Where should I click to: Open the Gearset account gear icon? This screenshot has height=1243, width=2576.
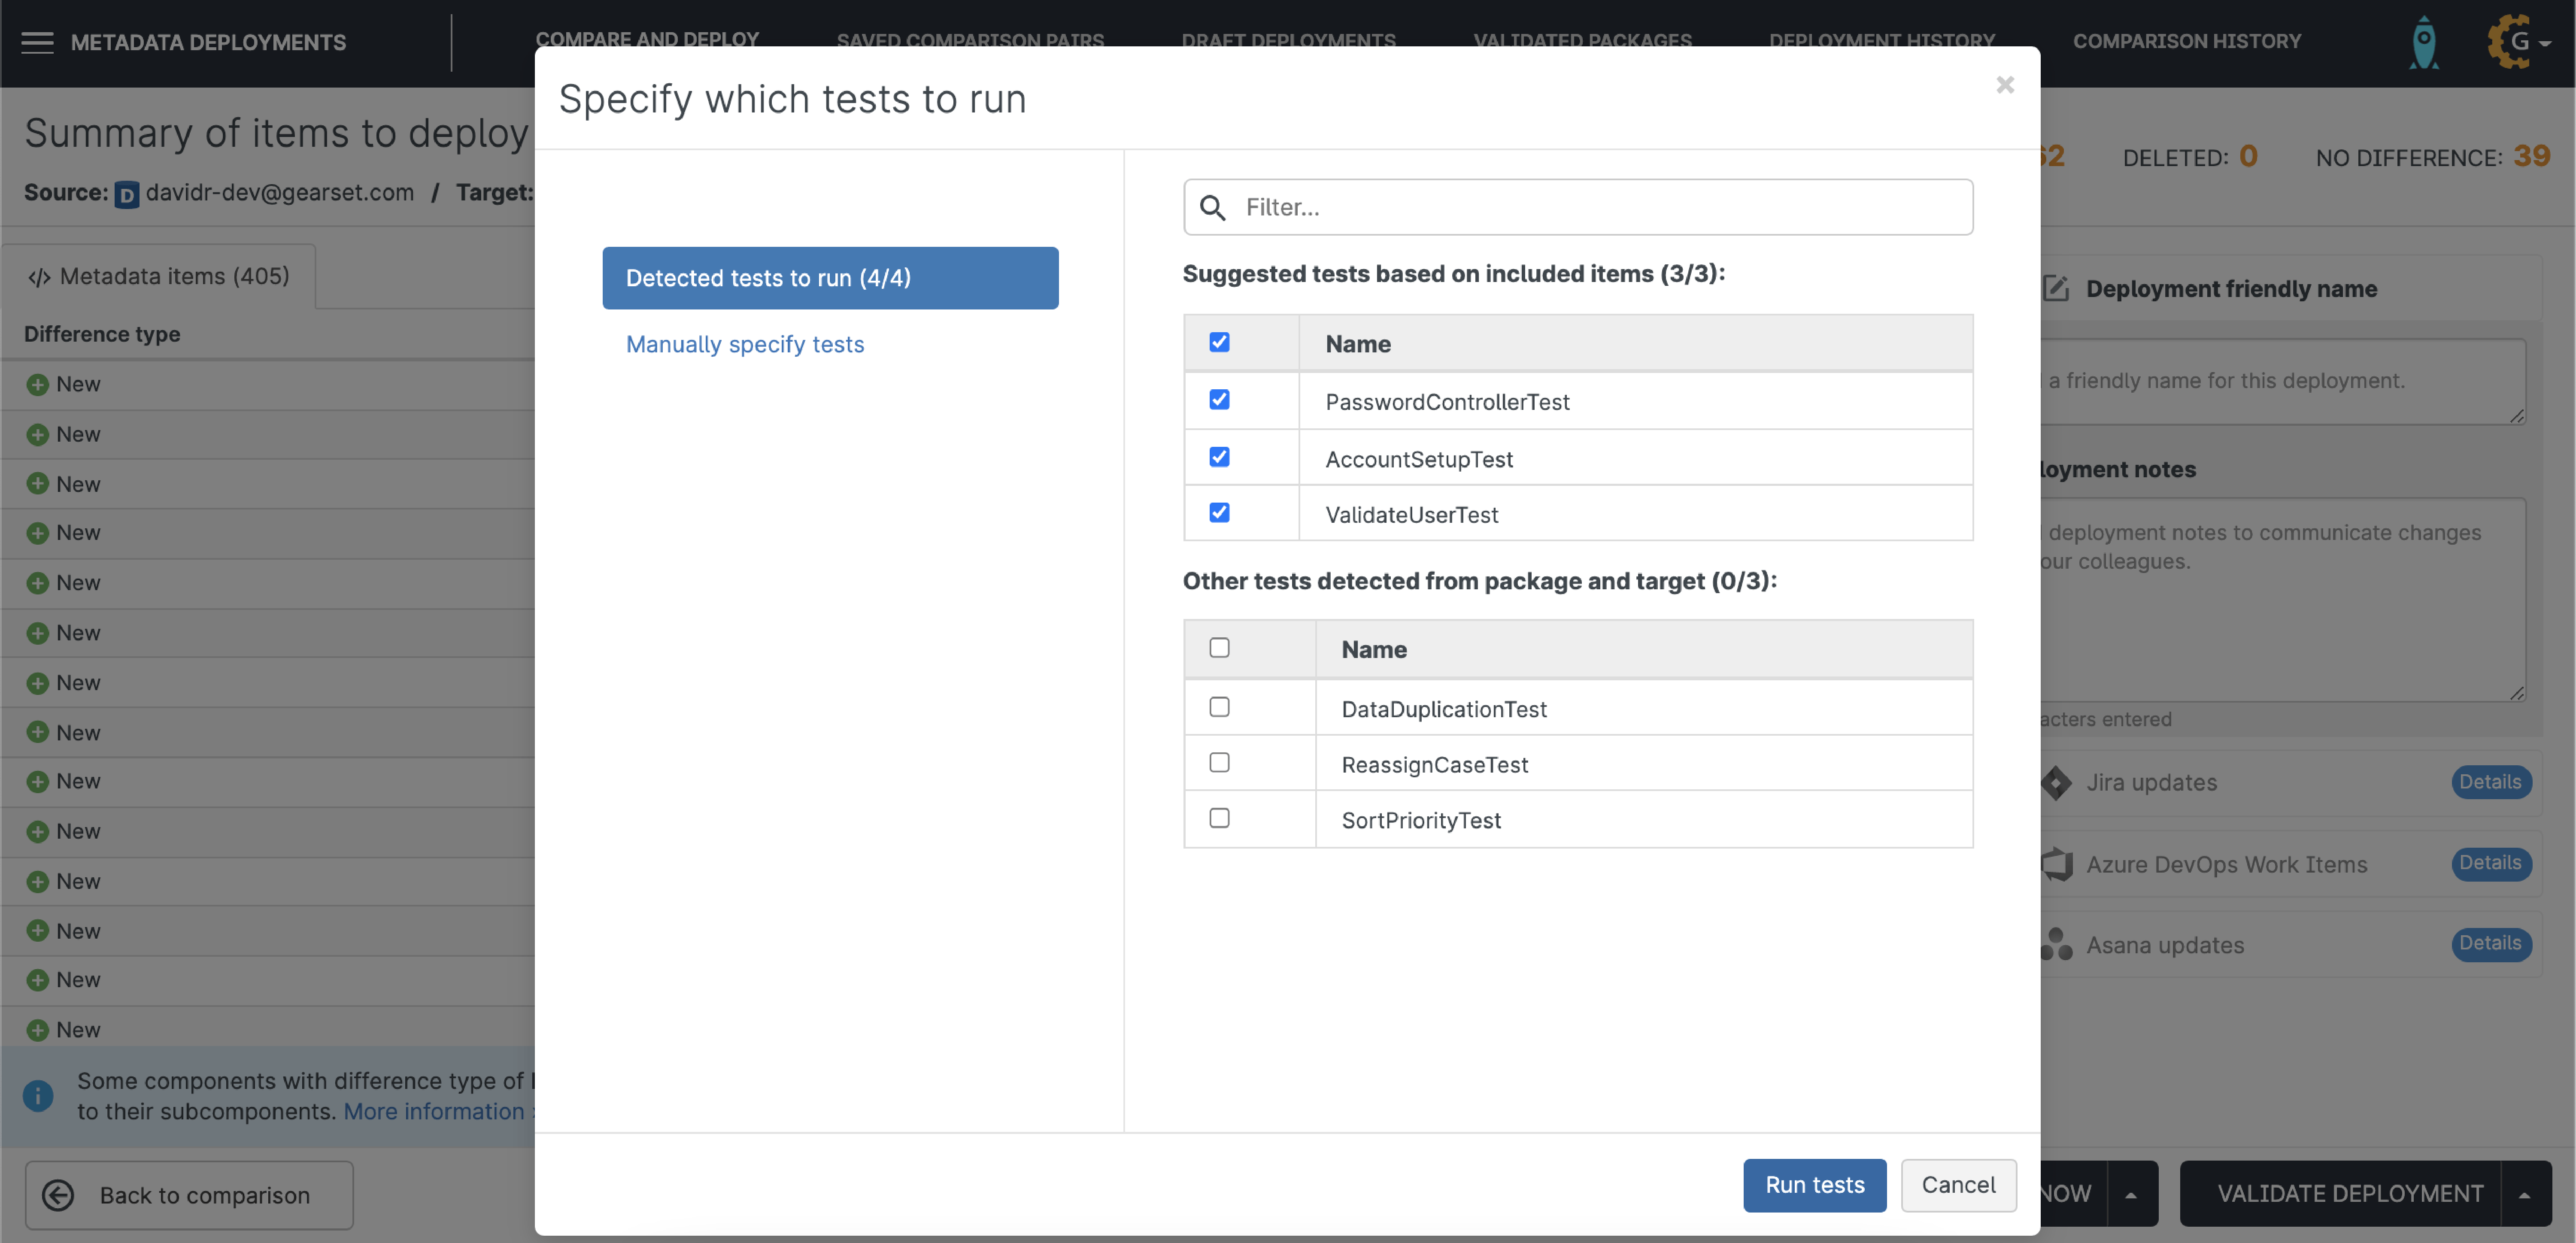(x=2510, y=42)
